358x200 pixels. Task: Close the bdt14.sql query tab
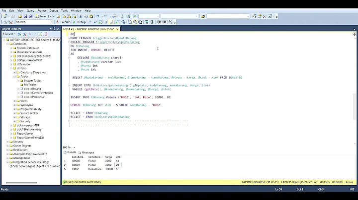(x=117, y=29)
